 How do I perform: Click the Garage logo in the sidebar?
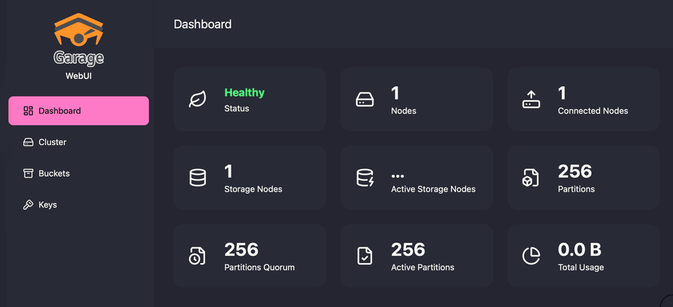[x=78, y=39]
